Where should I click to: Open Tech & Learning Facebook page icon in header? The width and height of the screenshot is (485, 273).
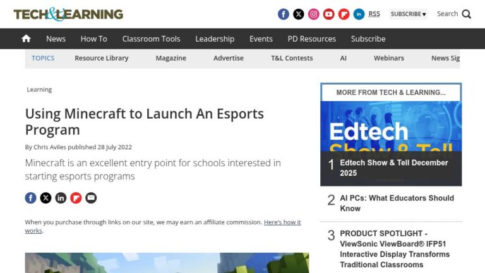point(284,15)
